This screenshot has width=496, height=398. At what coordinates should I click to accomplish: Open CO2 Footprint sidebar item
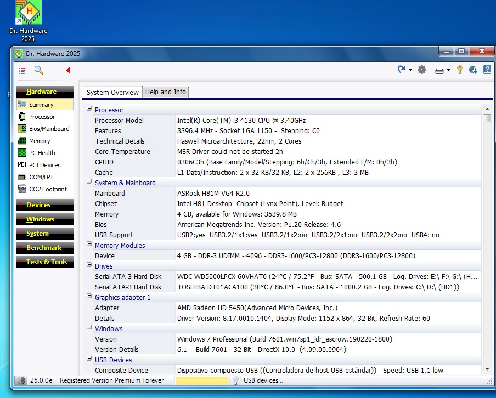[x=42, y=189]
